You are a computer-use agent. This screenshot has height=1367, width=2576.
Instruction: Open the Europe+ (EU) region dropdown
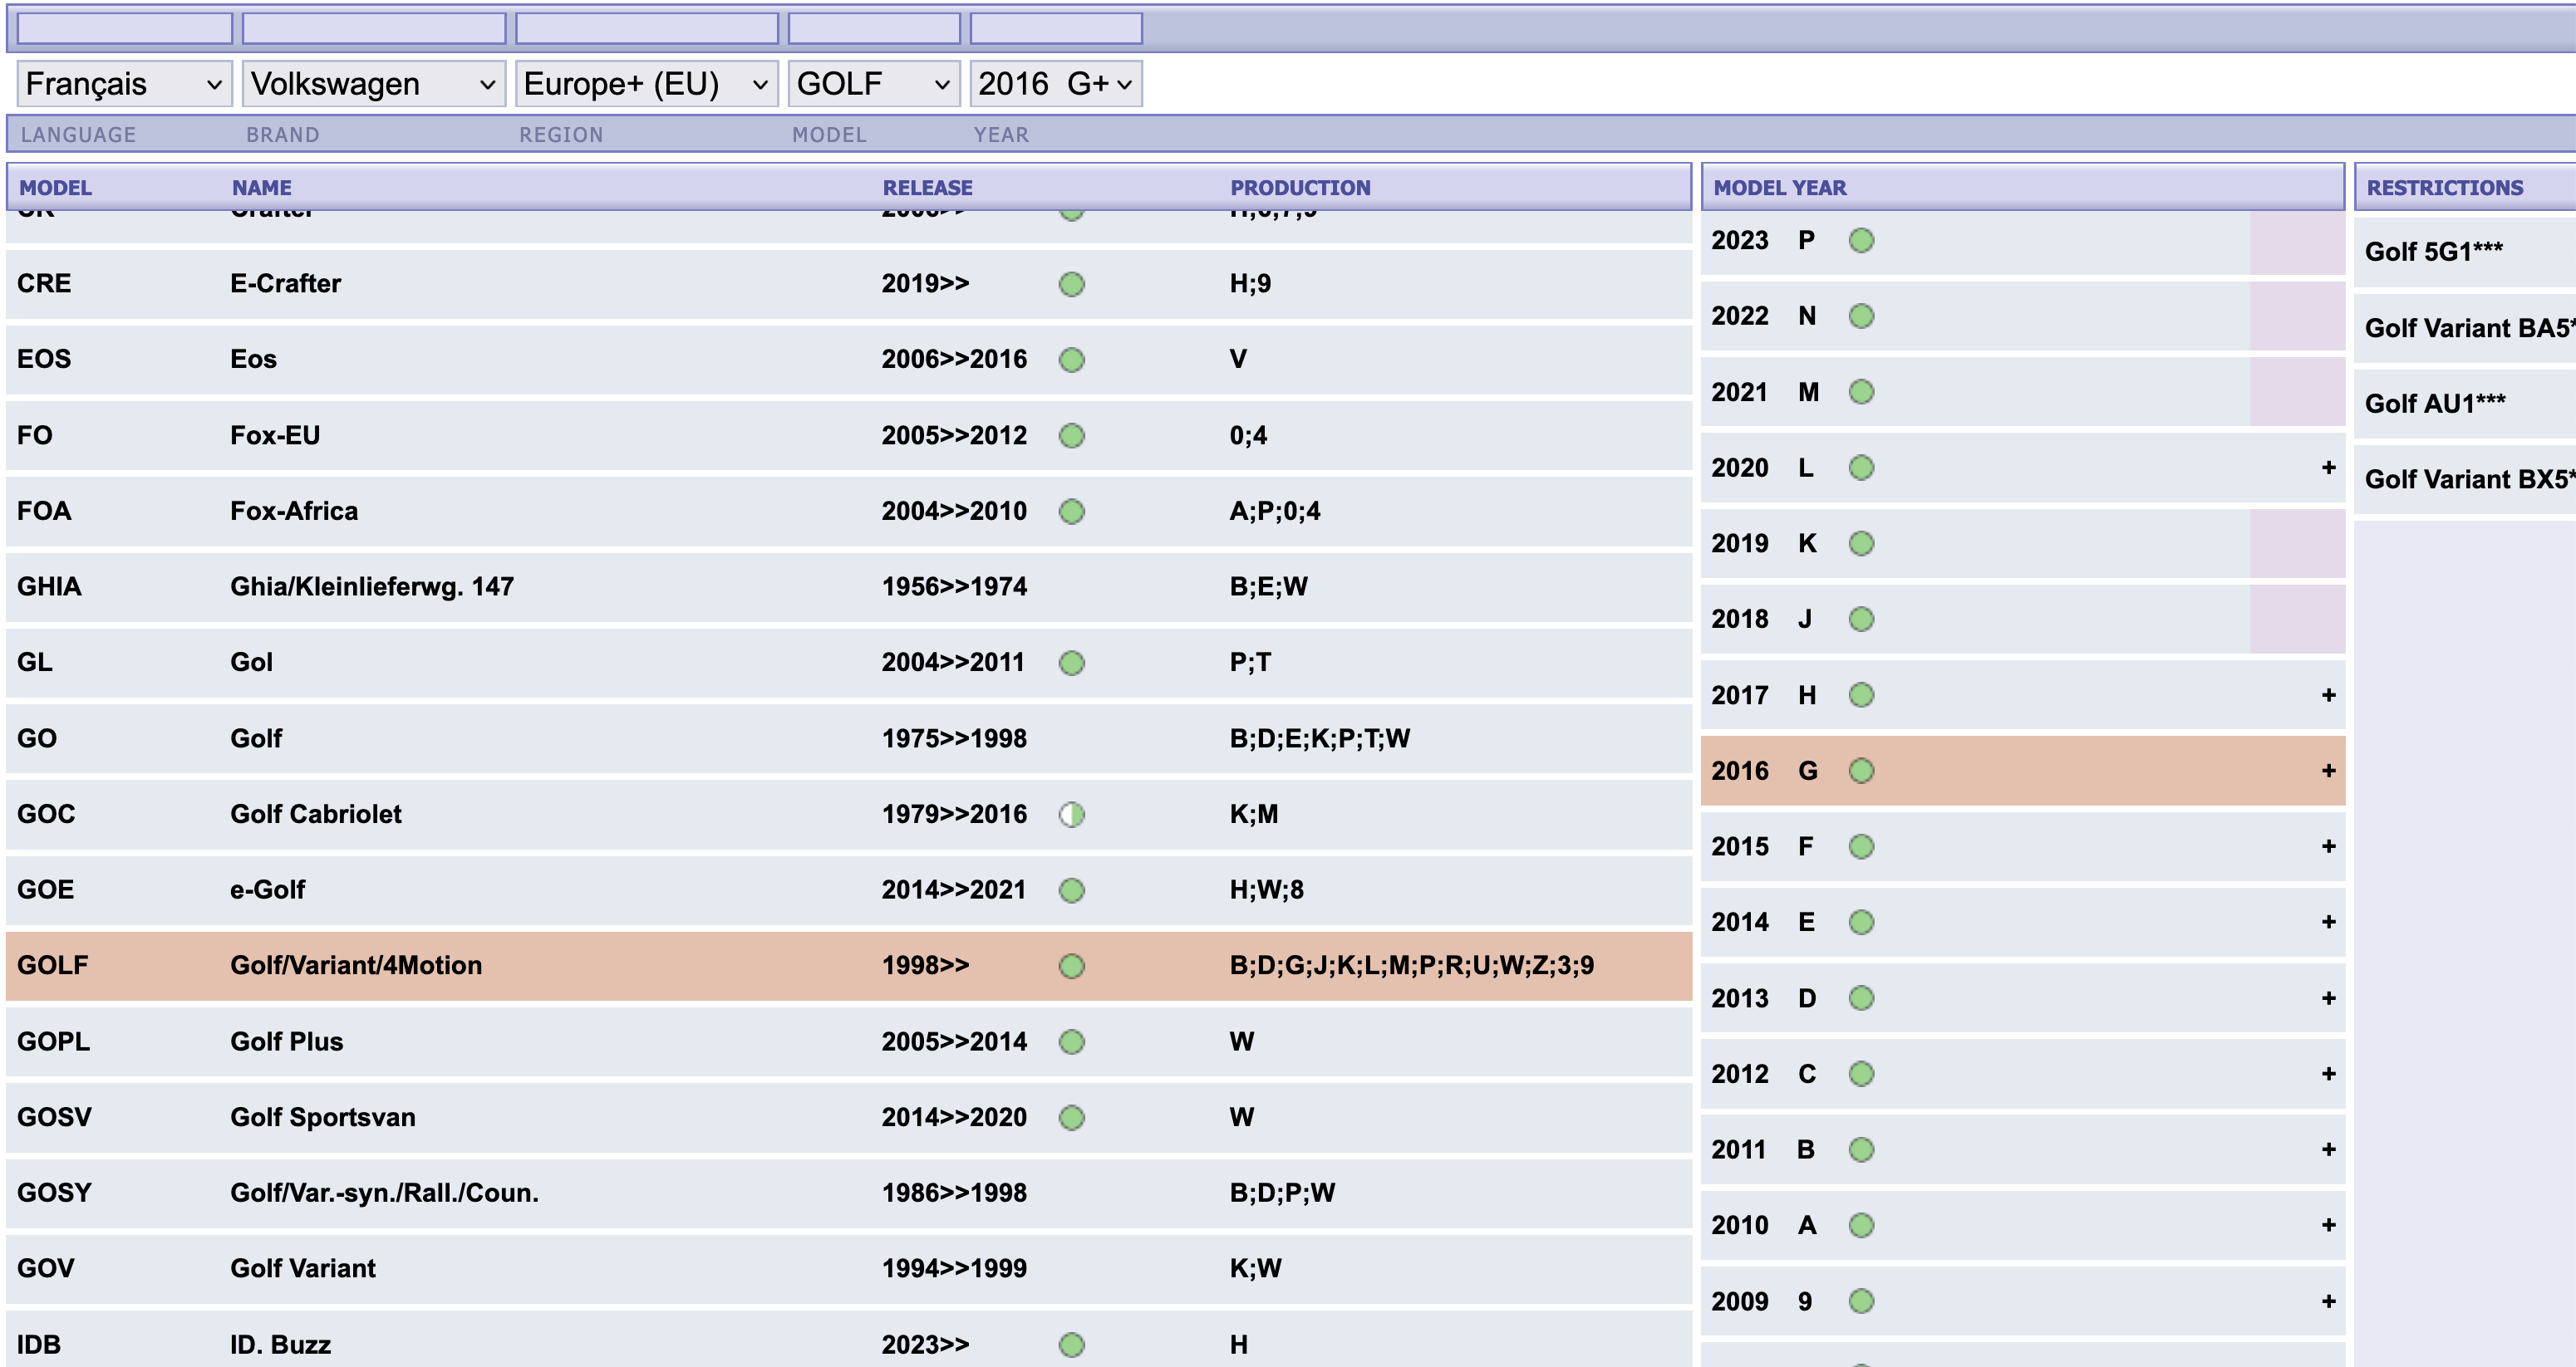click(646, 84)
